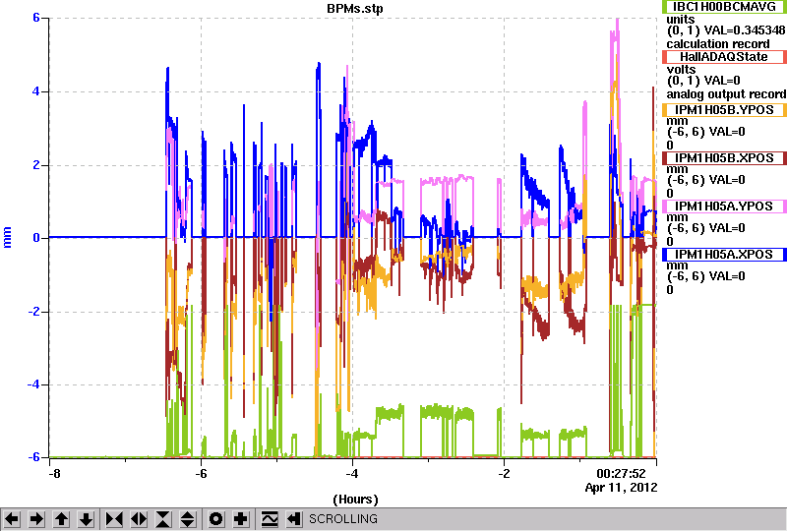Screen dimensions: 787x531
Task: Click the SCROLLING status text
Action: tap(342, 519)
